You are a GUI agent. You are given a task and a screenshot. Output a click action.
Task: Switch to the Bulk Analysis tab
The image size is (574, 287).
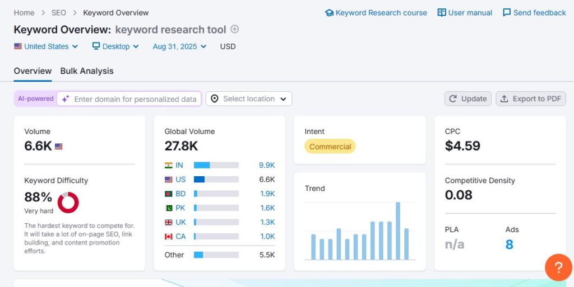click(87, 71)
